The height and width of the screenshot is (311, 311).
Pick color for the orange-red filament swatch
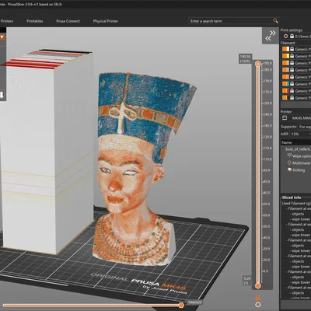[285, 91]
